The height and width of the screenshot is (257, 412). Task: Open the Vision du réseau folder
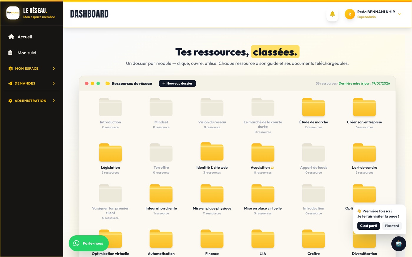point(212,113)
